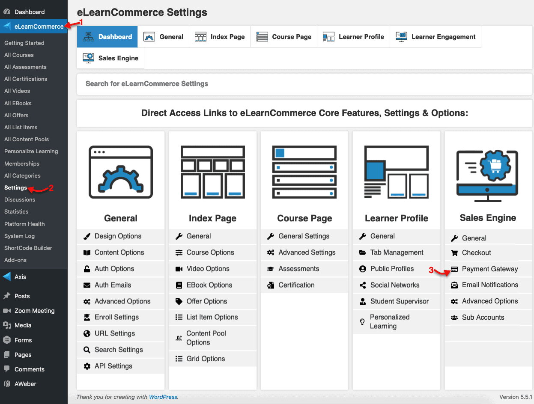Image resolution: width=534 pixels, height=404 pixels.
Task: Click the gear icon beside API Settings
Action: [87, 366]
